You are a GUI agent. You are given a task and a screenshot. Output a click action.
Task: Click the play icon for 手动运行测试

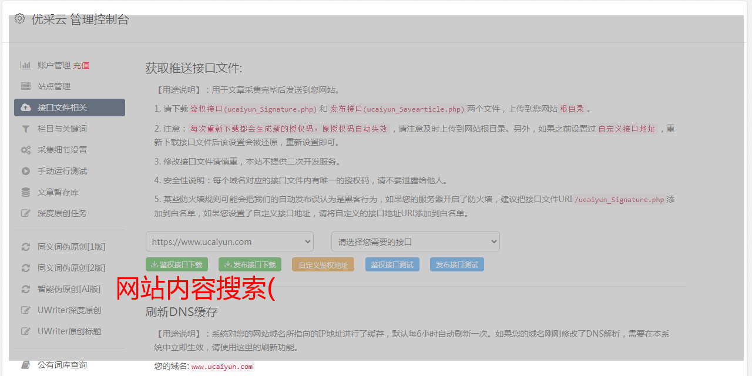coord(26,171)
